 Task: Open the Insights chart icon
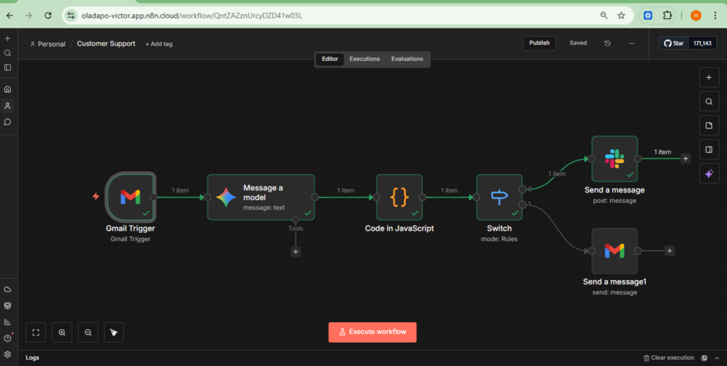[7, 322]
